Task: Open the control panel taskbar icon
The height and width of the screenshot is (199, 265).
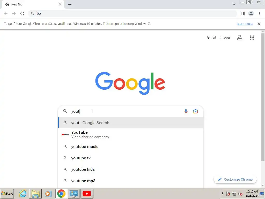Action: coord(74,193)
